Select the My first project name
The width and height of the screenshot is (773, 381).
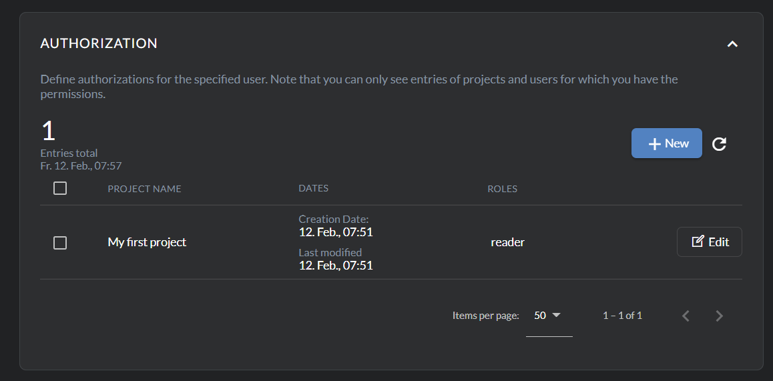tap(147, 242)
